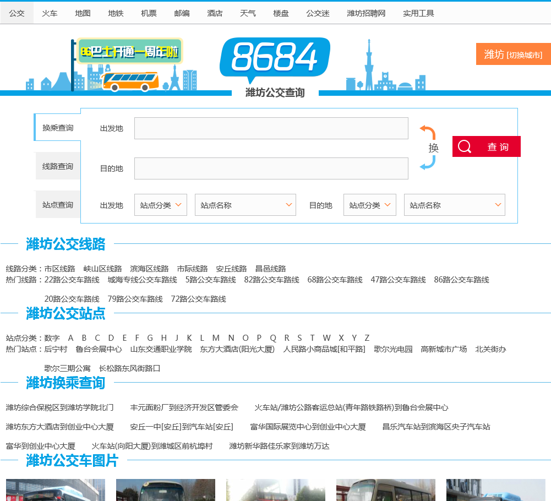Open the 86路公交车路线 link

click(461, 280)
